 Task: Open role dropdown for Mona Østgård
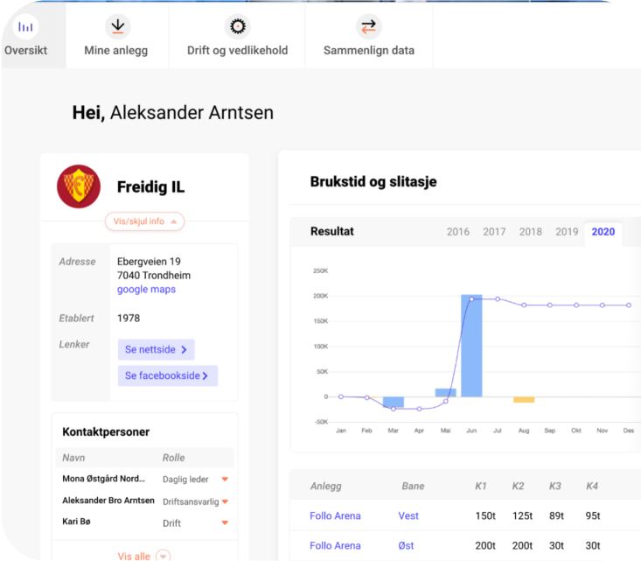(225, 479)
